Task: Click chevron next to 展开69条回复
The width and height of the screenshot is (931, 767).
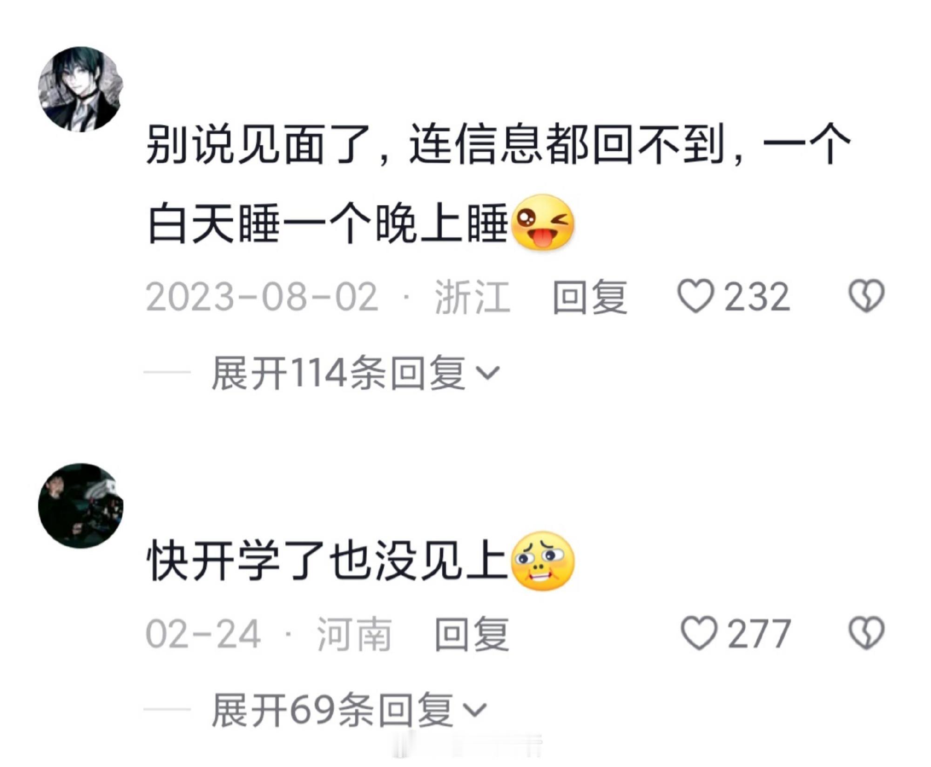Action: [475, 710]
